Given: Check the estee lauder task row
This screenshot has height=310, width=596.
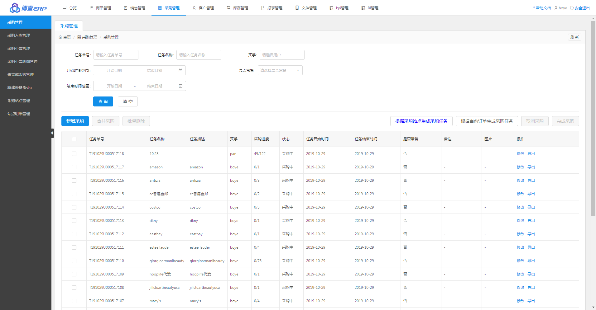Looking at the screenshot, I should point(74,247).
